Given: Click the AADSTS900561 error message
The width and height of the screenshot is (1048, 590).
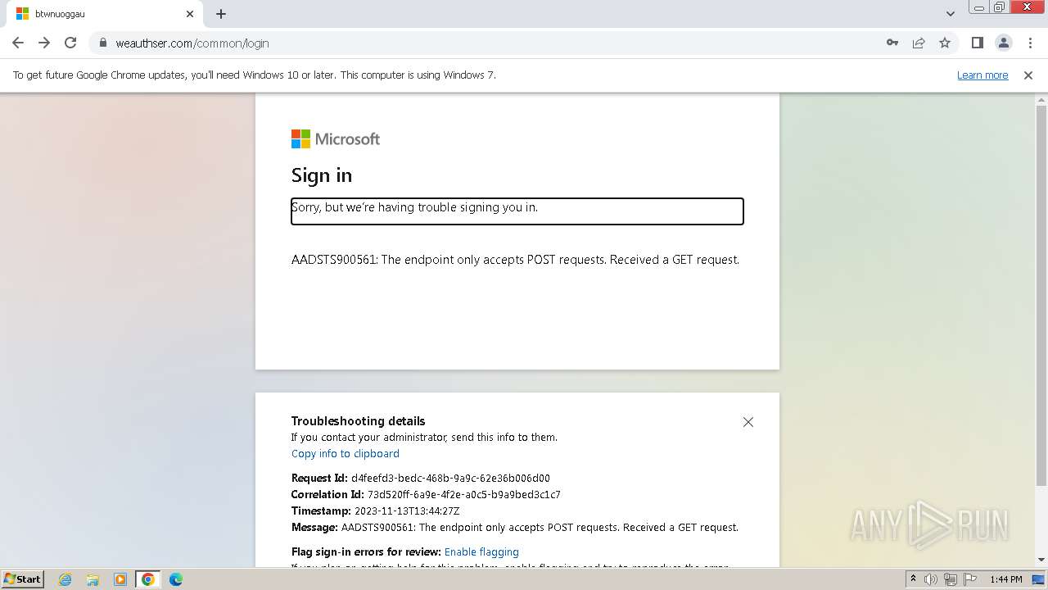Looking at the screenshot, I should click(515, 260).
